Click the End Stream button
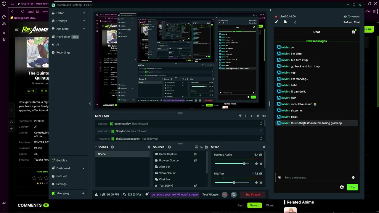The height and width of the screenshot is (213, 379). click(253, 194)
